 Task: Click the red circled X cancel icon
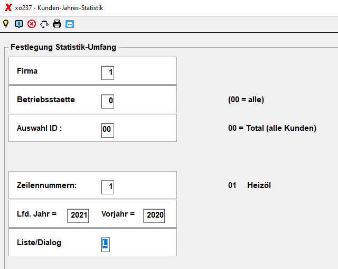click(x=32, y=24)
